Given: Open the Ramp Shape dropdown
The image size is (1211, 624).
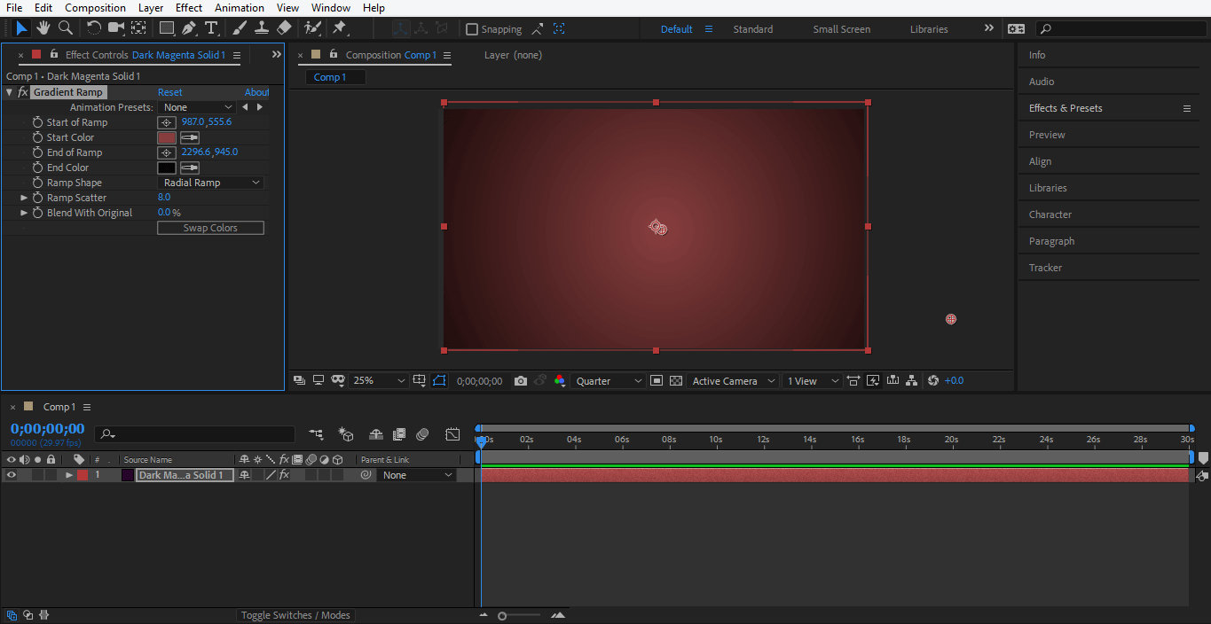Looking at the screenshot, I should tap(211, 183).
